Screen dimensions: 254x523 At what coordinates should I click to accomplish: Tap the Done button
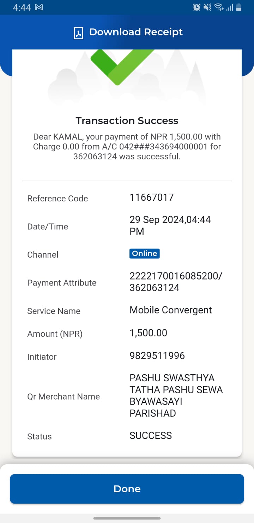[x=127, y=489]
